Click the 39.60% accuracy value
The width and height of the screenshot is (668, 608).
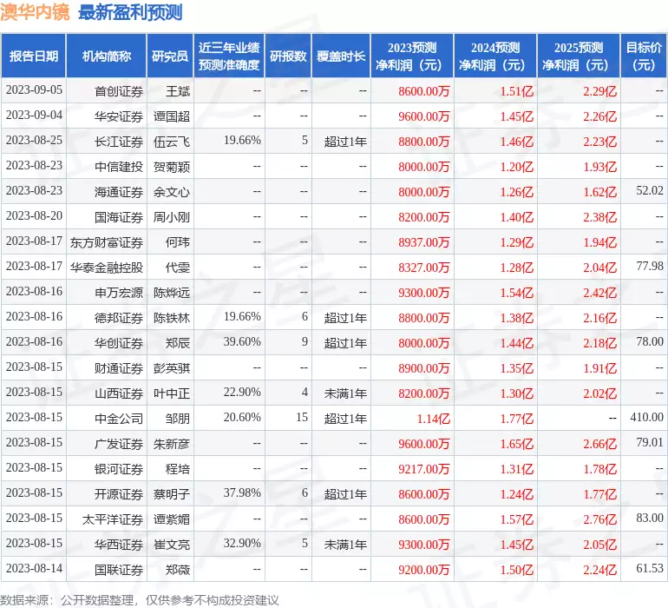pyautogui.click(x=242, y=341)
